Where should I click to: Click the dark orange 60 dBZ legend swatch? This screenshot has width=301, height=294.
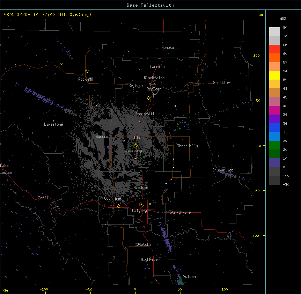274,58
